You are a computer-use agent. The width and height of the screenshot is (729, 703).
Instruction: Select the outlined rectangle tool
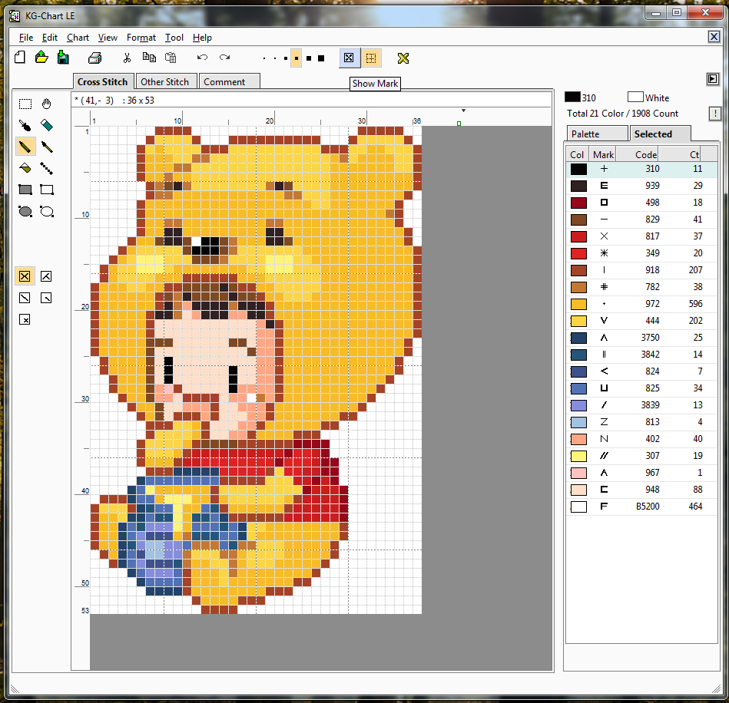47,190
